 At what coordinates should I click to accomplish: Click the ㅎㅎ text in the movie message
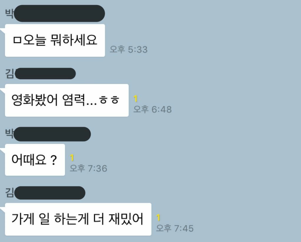pos(109,100)
